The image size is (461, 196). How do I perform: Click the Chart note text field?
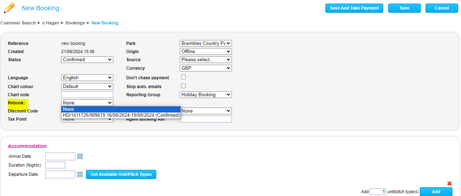87,95
